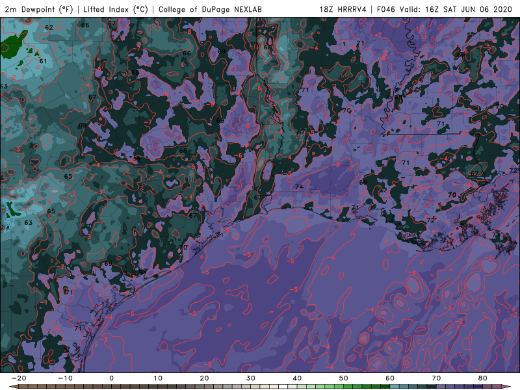
Task: Click the 50 label on the color scale
Action: [344, 378]
